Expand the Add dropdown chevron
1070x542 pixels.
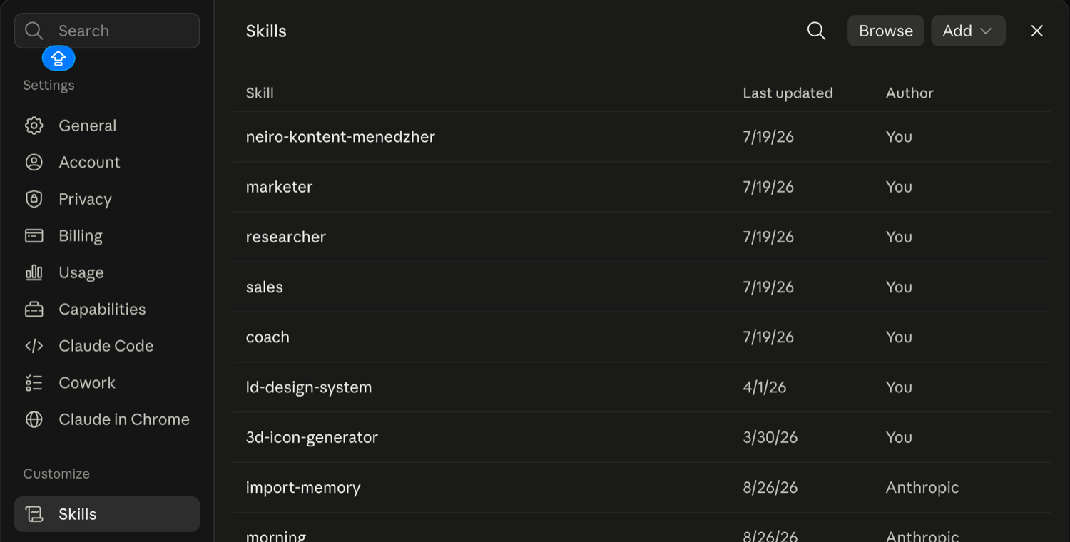986,31
